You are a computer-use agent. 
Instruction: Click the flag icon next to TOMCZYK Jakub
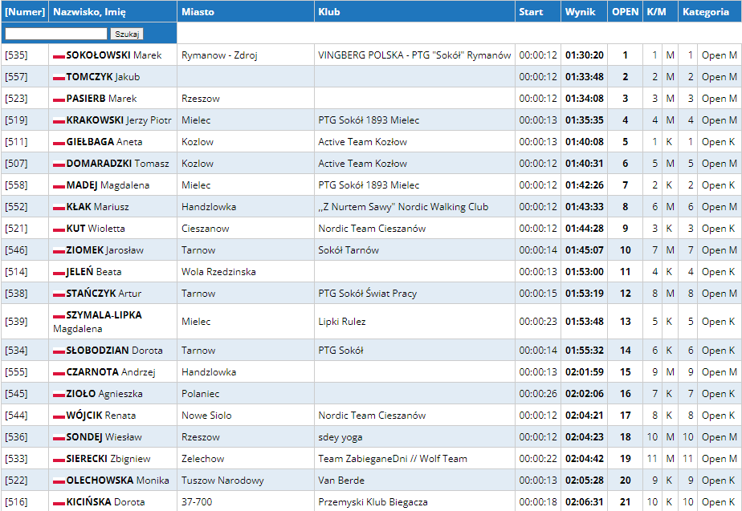pyautogui.click(x=59, y=78)
